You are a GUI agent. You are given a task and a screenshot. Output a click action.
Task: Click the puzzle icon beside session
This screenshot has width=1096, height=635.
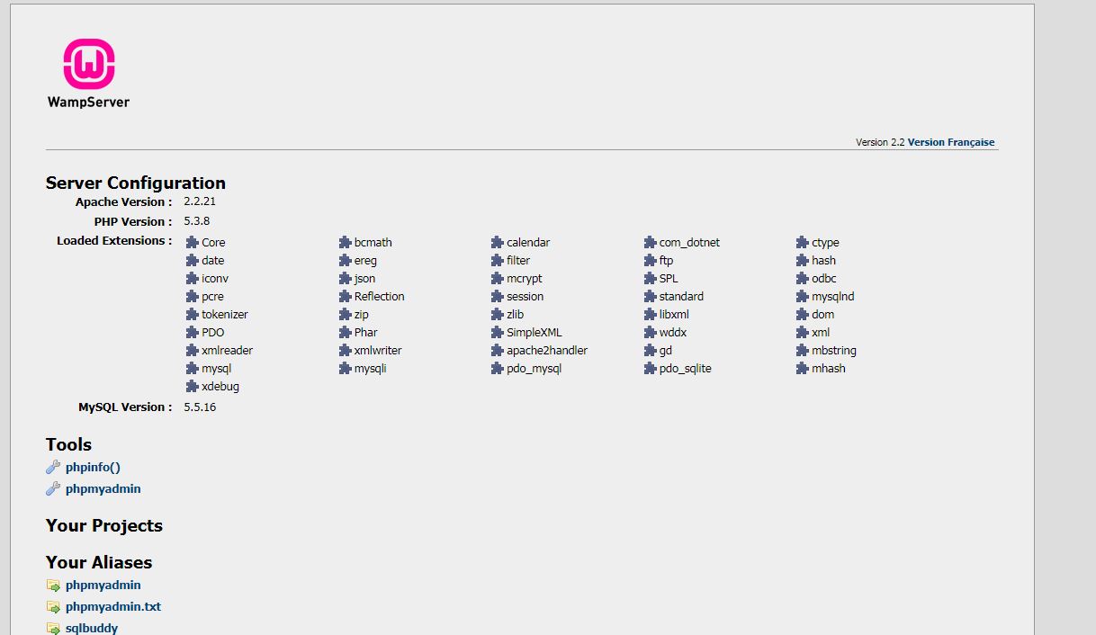coord(497,297)
